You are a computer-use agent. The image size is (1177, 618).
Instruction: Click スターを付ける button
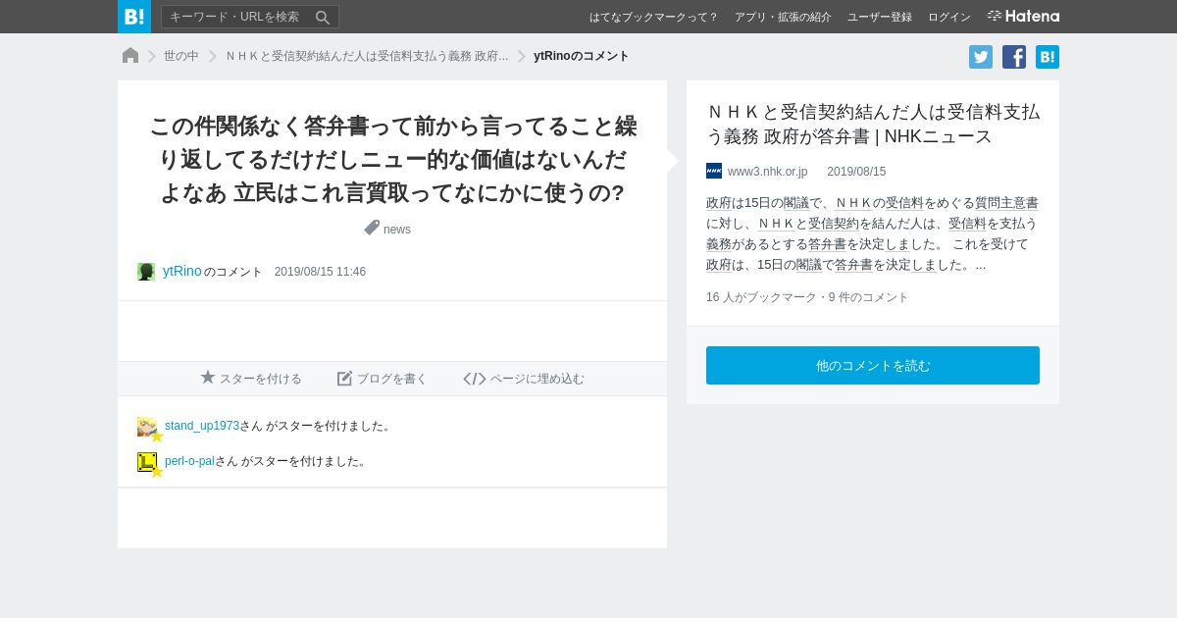click(251, 379)
